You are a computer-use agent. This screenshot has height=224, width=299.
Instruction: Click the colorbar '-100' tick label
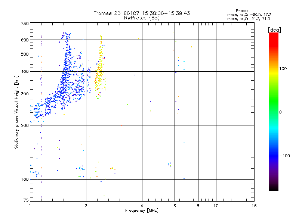coord(284,156)
